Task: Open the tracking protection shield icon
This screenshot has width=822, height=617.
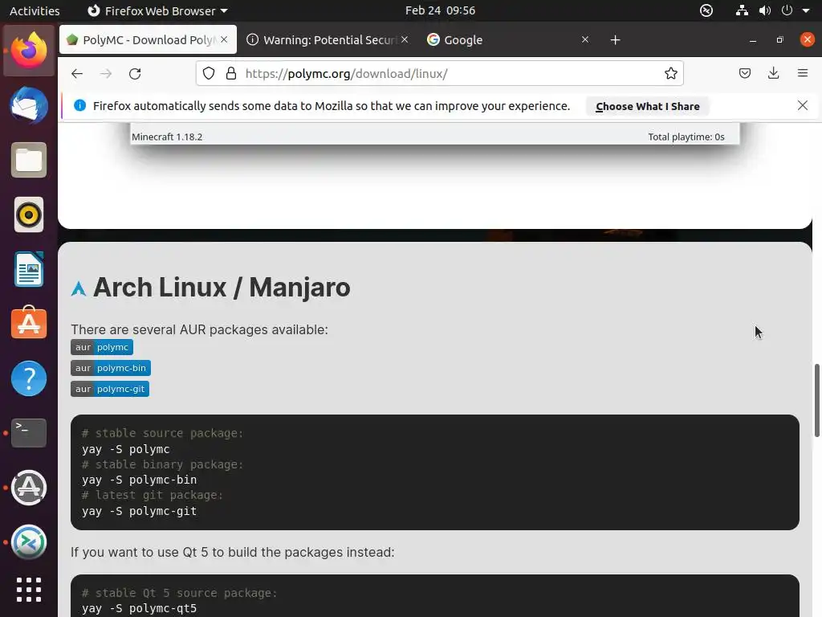Action: click(x=209, y=73)
